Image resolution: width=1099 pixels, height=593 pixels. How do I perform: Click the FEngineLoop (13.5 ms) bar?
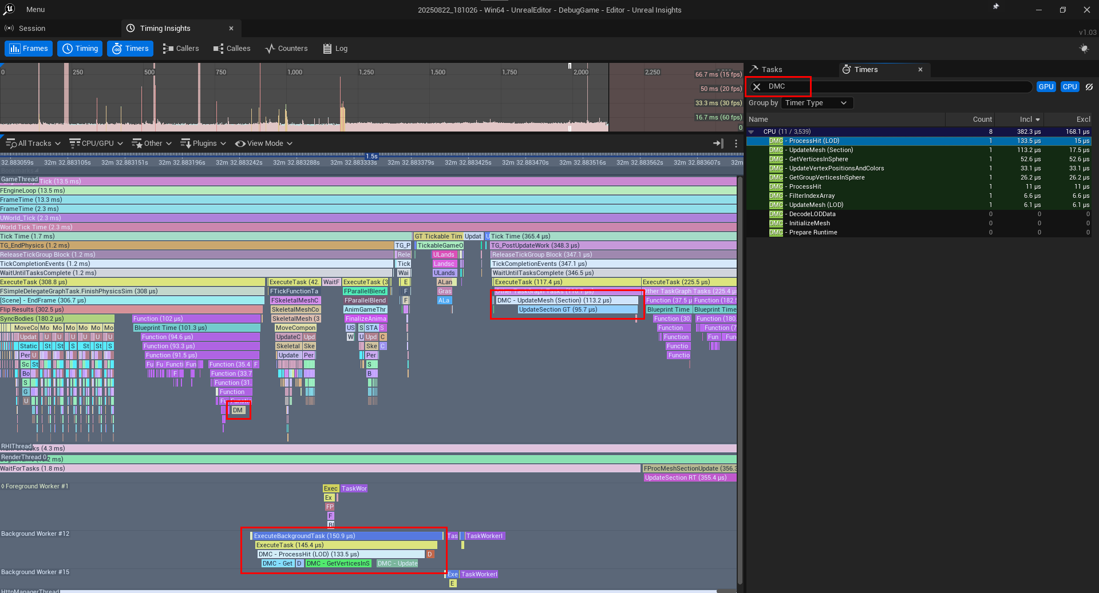pos(368,190)
